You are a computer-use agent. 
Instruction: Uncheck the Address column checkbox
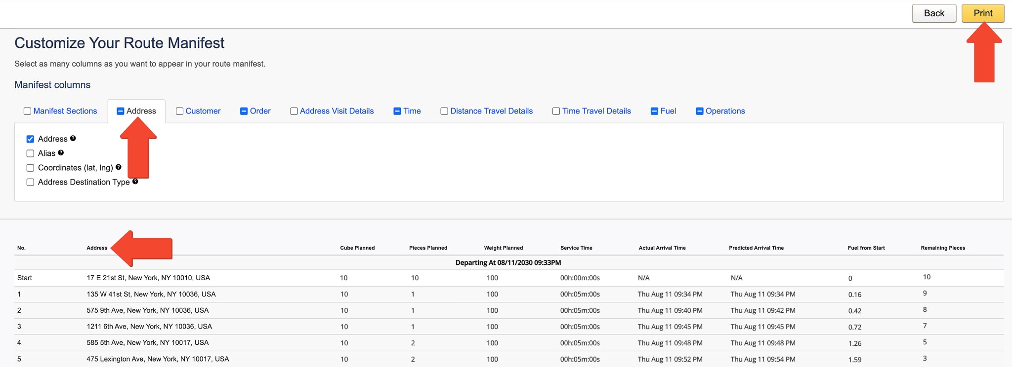(x=30, y=139)
